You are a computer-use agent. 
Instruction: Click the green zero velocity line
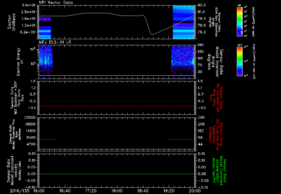pos(117,174)
